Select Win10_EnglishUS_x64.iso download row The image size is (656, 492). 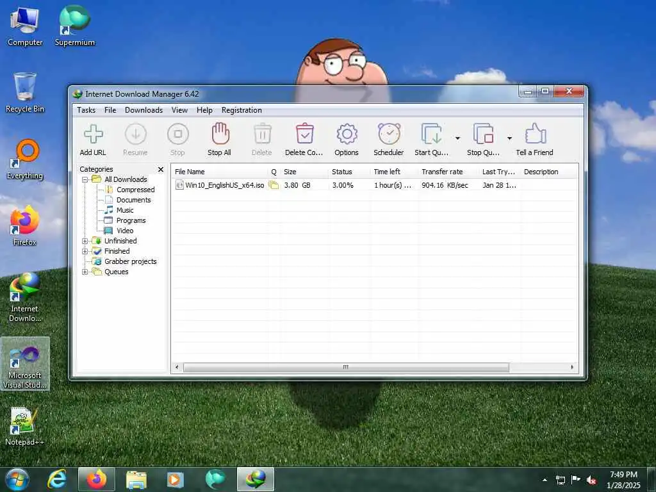pos(375,185)
